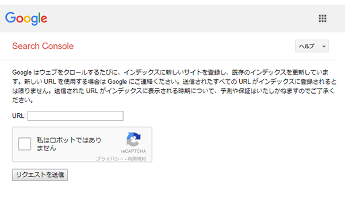Check the 私はロボットではありません checkbox

24,144
